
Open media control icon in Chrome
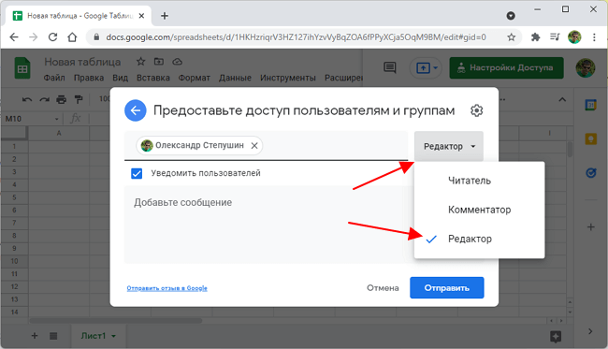click(x=555, y=37)
